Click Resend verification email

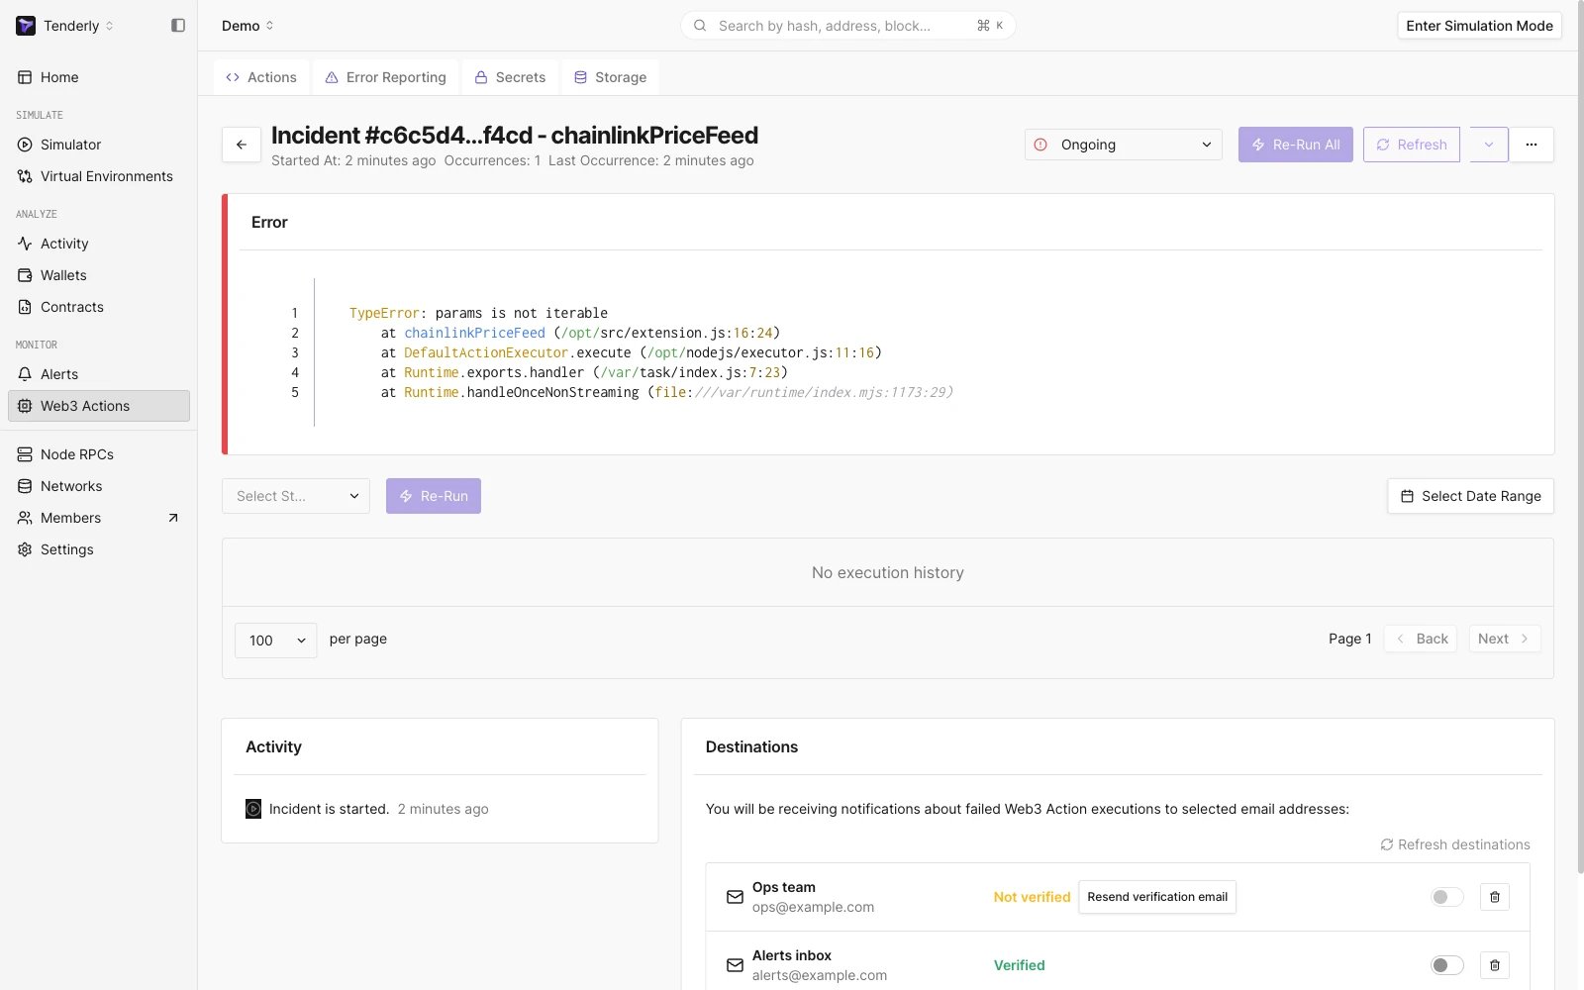point(1157,897)
